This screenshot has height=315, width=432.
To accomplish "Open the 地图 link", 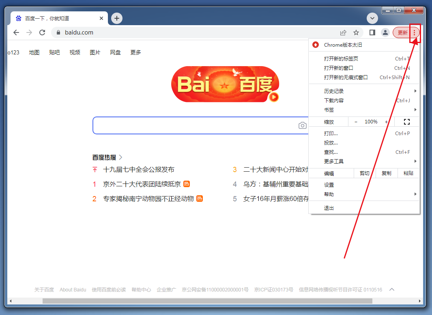I will (x=34, y=52).
